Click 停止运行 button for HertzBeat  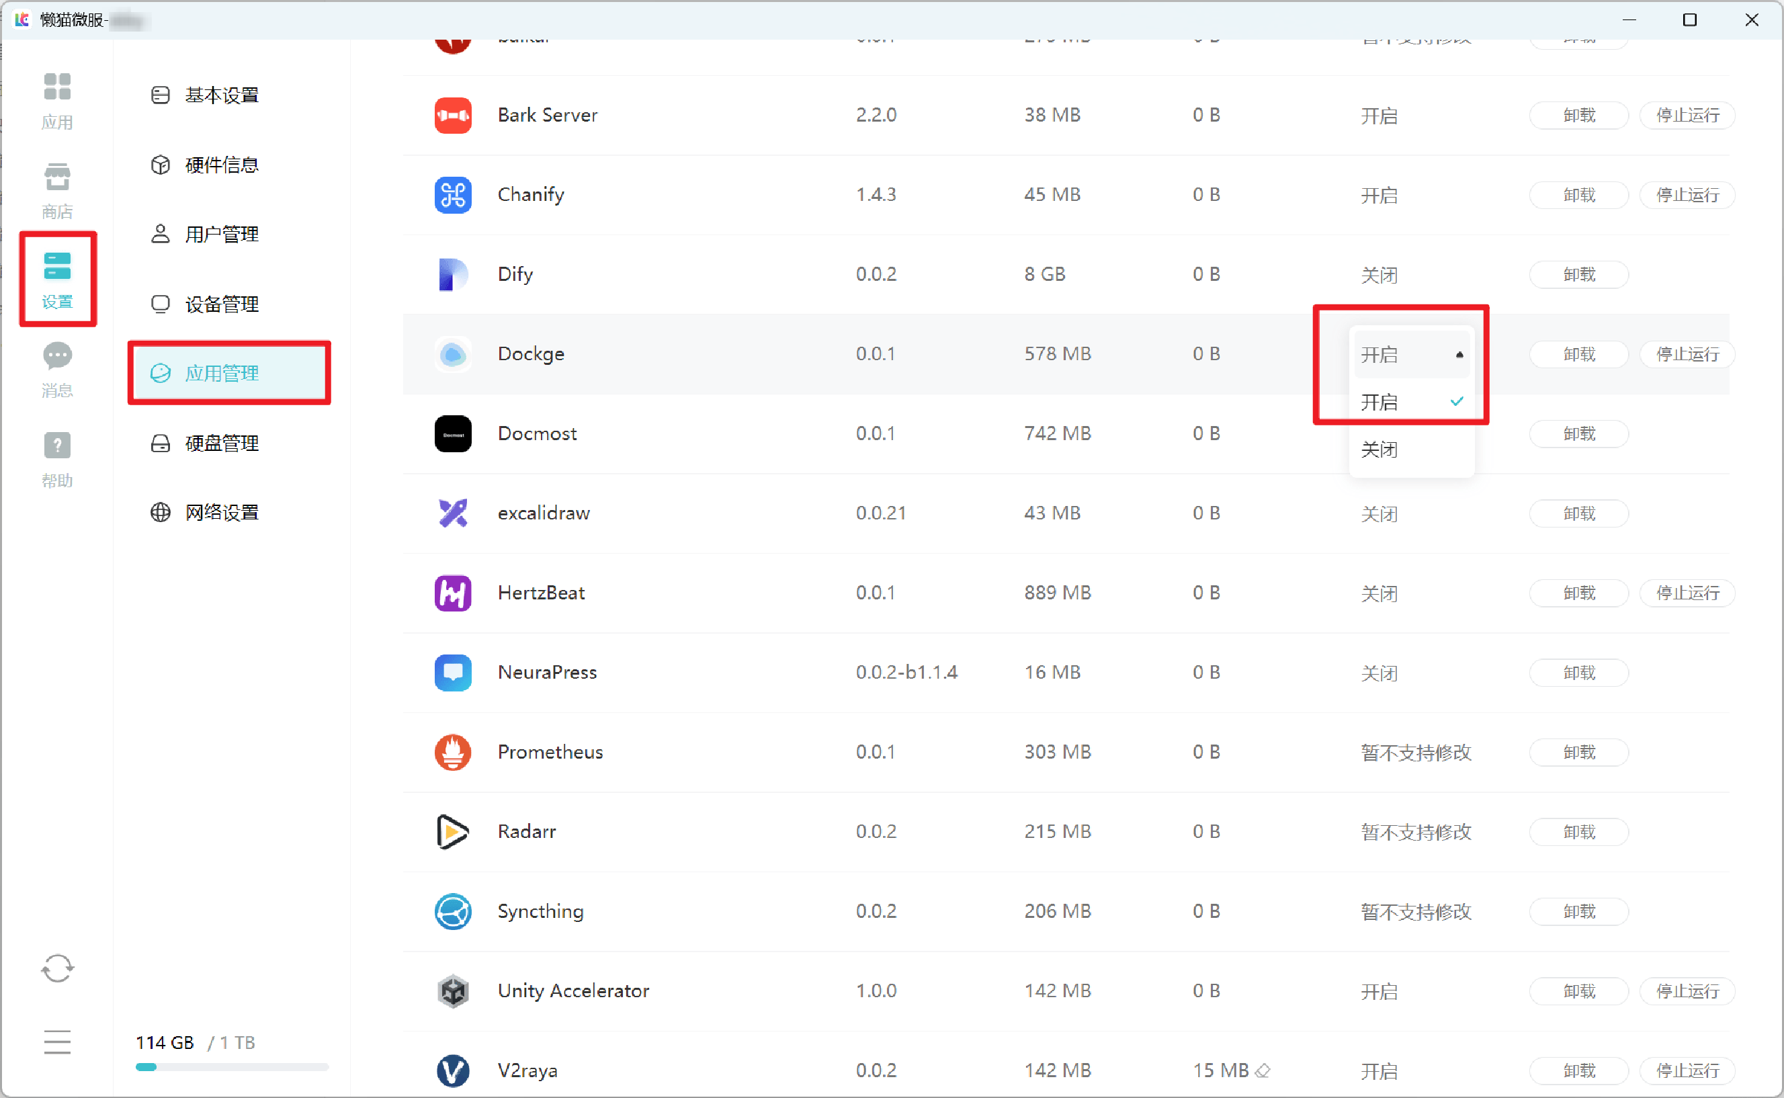(1687, 593)
